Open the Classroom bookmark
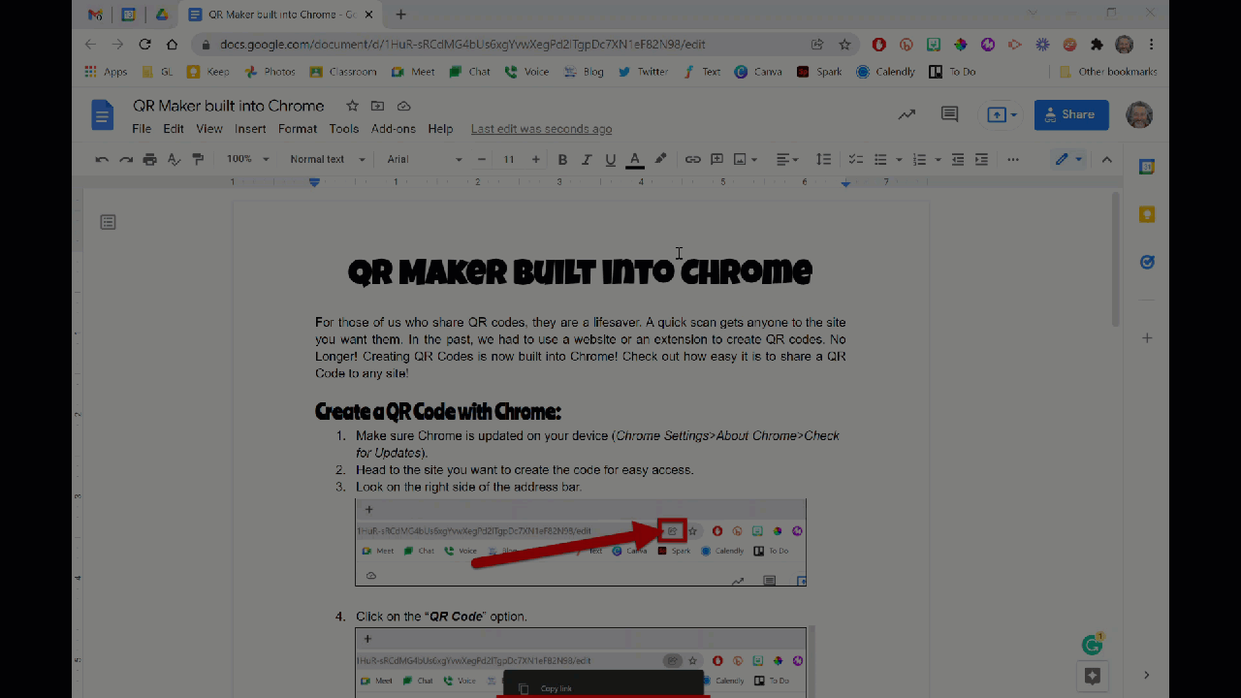 pos(343,72)
